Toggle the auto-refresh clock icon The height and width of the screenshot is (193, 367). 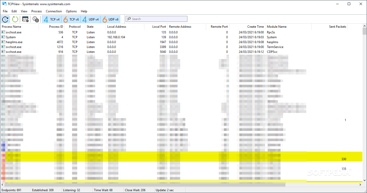click(5, 19)
